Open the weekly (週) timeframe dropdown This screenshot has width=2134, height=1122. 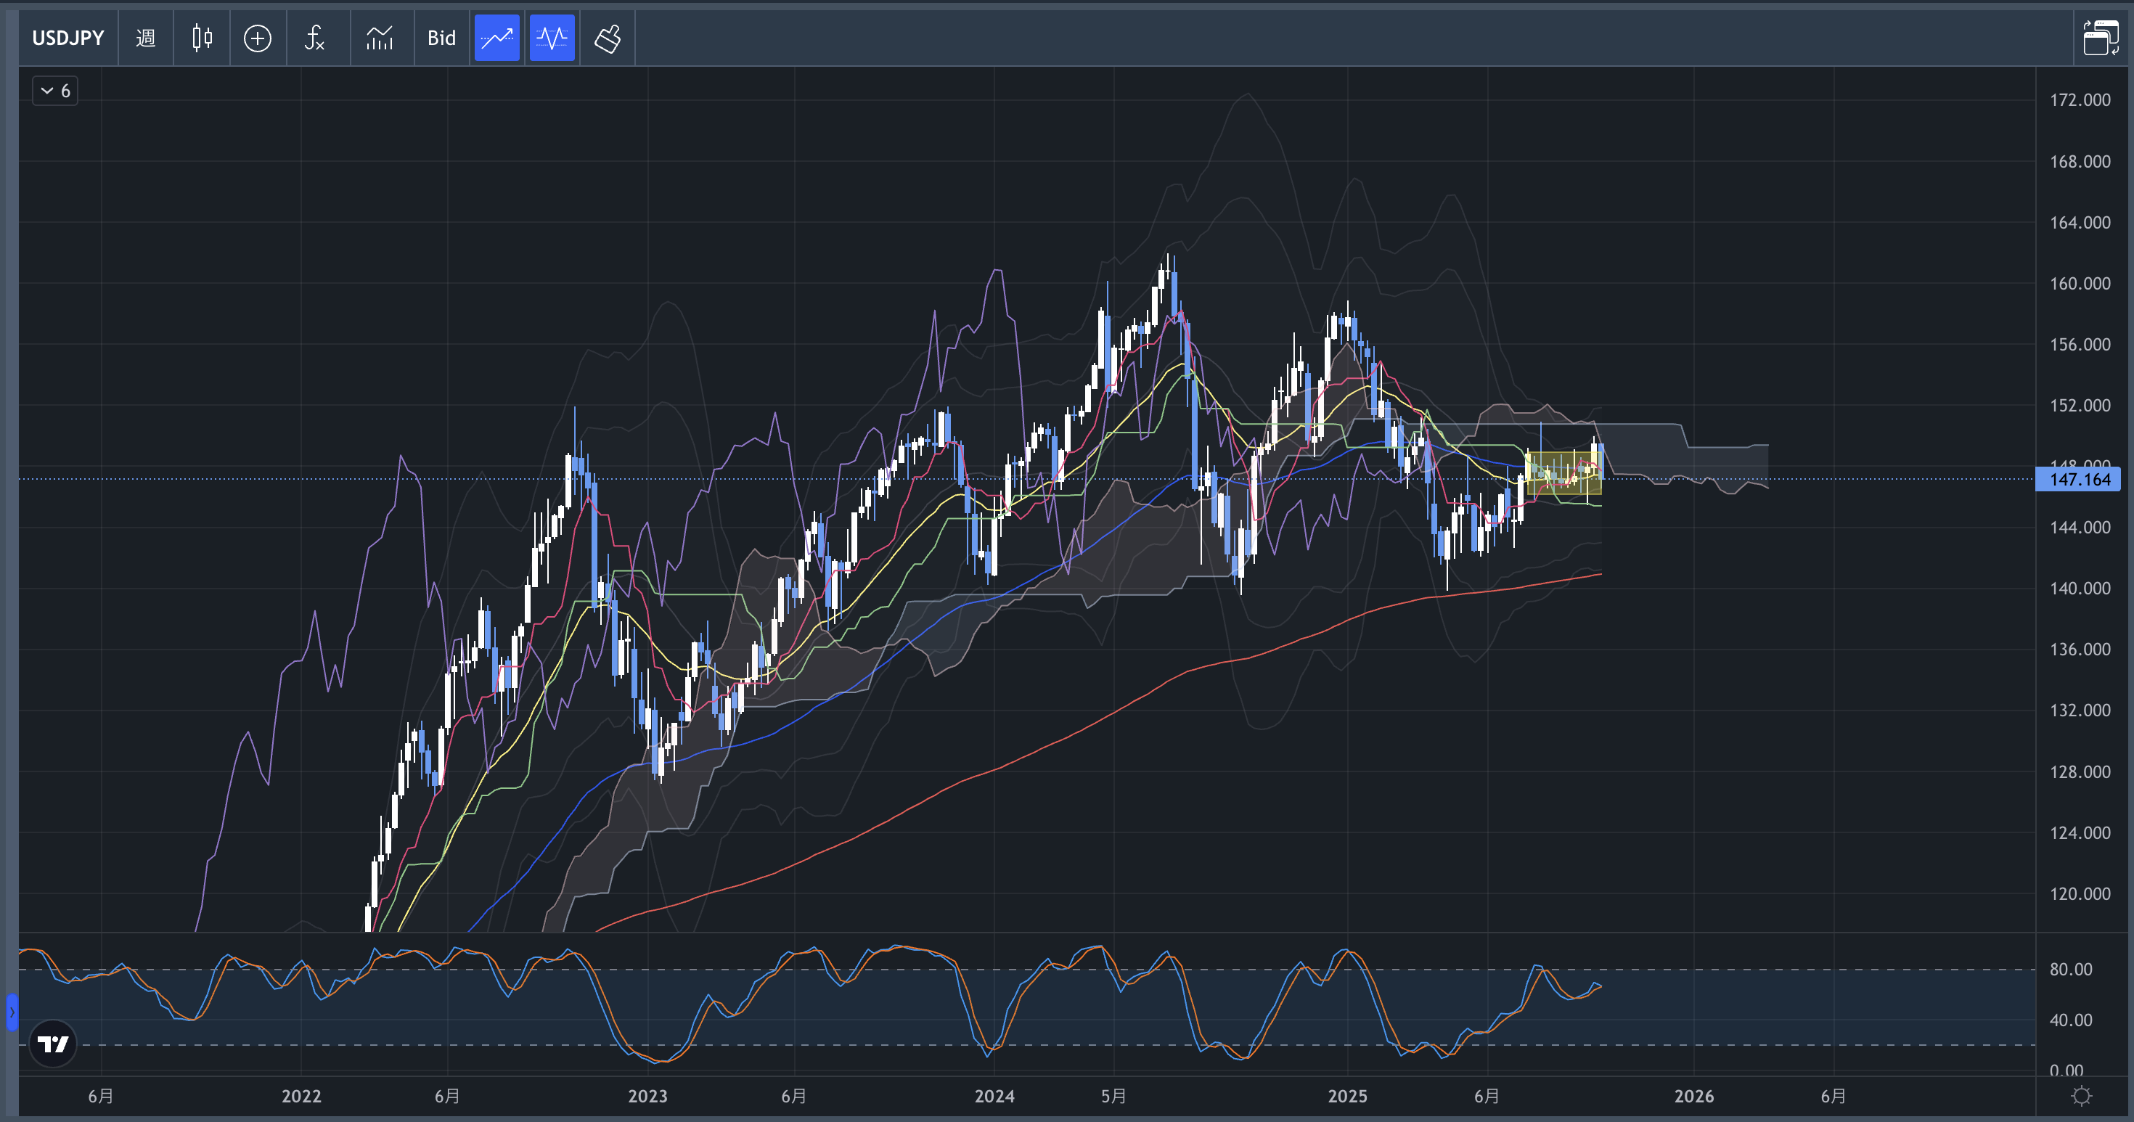click(146, 38)
